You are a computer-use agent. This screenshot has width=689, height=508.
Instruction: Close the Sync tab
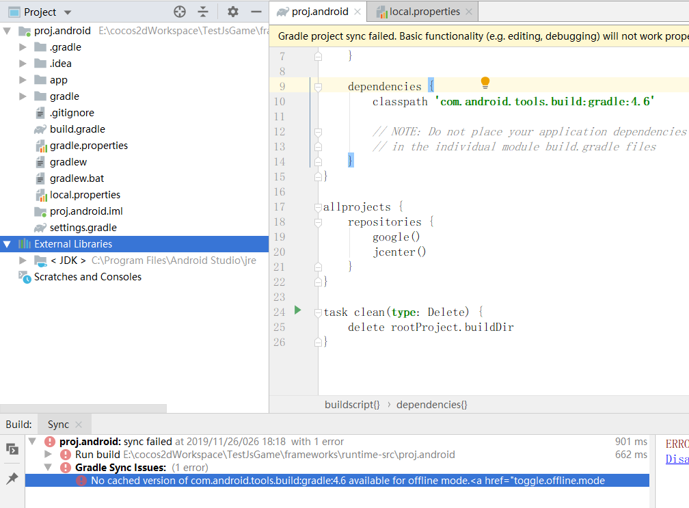79,425
